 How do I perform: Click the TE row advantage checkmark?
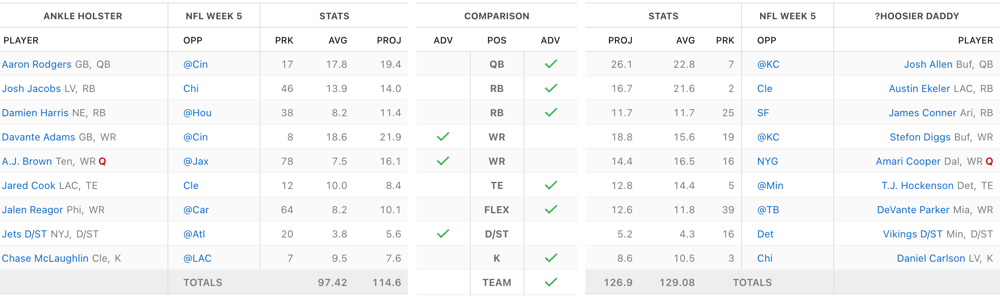551,185
